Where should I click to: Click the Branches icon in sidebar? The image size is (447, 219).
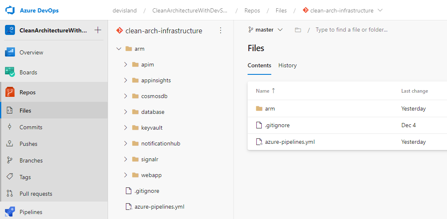pyautogui.click(x=10, y=160)
